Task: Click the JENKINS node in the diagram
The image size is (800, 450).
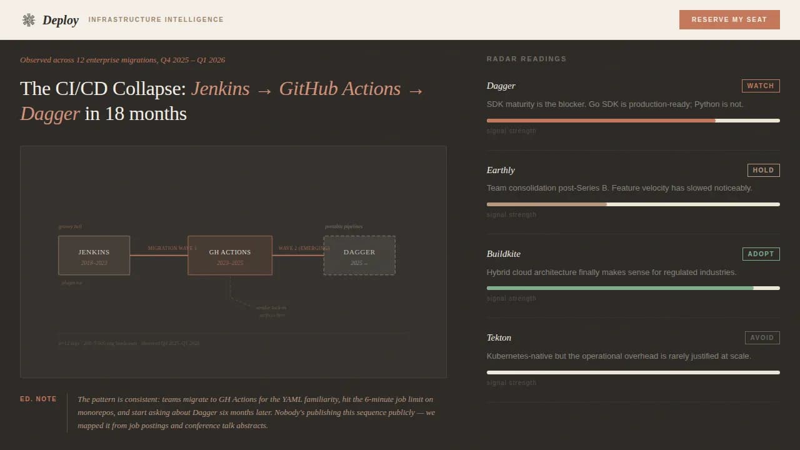Action: [x=94, y=255]
